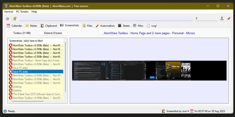Click the screenshot list vertical scrollbar
This screenshot has width=235, height=117.
65,67
